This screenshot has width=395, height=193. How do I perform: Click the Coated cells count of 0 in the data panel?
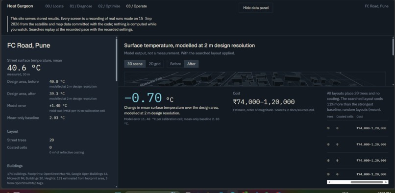click(x=50, y=147)
